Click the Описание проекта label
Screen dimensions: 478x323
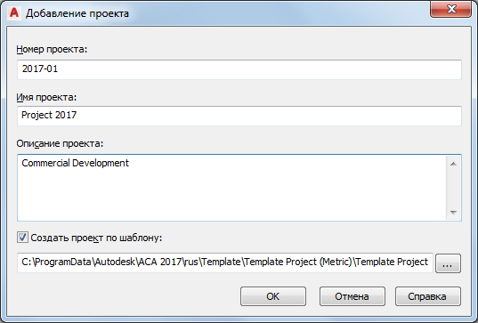click(60, 143)
